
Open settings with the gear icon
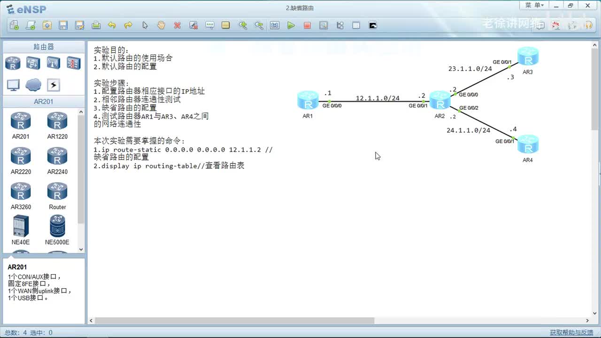(572, 25)
